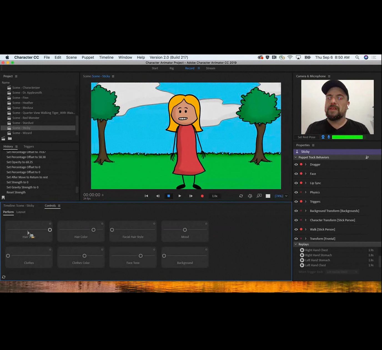Play the Right Hand Chest replay
The height and width of the screenshot is (350, 382).
point(302,250)
